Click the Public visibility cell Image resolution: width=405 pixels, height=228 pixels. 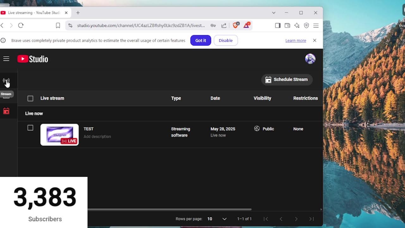pos(268,129)
